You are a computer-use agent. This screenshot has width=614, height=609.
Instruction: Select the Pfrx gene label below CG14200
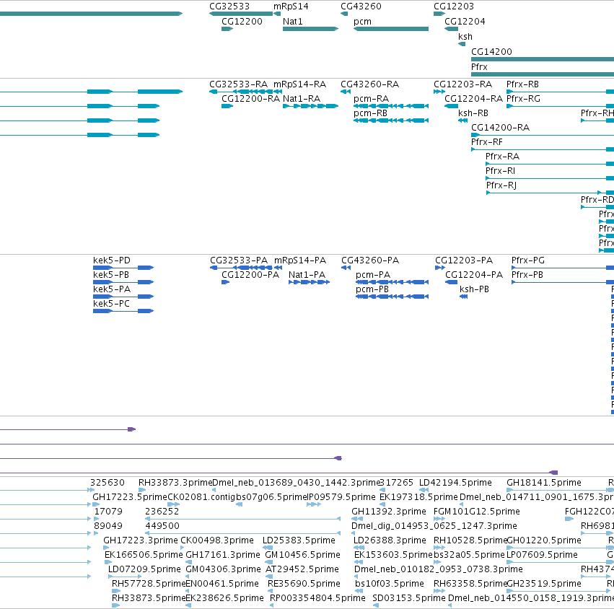pyautogui.click(x=479, y=67)
